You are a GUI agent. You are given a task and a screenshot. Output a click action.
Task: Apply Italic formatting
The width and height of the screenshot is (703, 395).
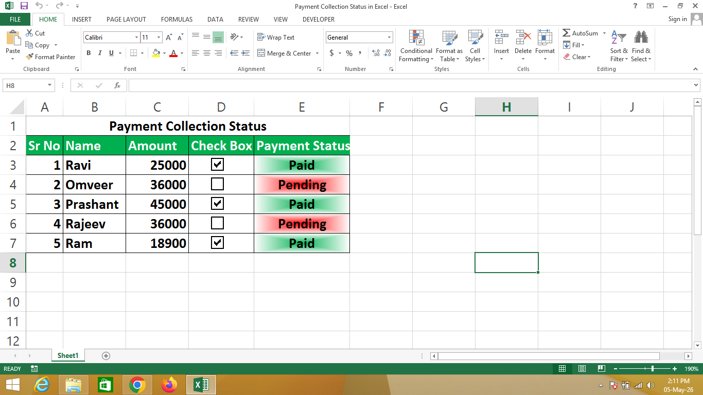click(99, 53)
